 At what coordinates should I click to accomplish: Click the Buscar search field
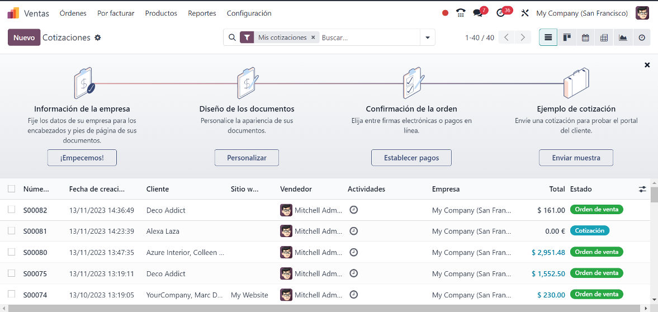(x=369, y=37)
